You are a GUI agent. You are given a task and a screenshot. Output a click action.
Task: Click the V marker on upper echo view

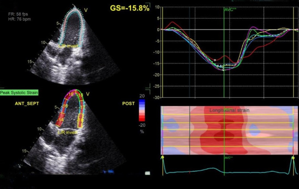[86, 10]
